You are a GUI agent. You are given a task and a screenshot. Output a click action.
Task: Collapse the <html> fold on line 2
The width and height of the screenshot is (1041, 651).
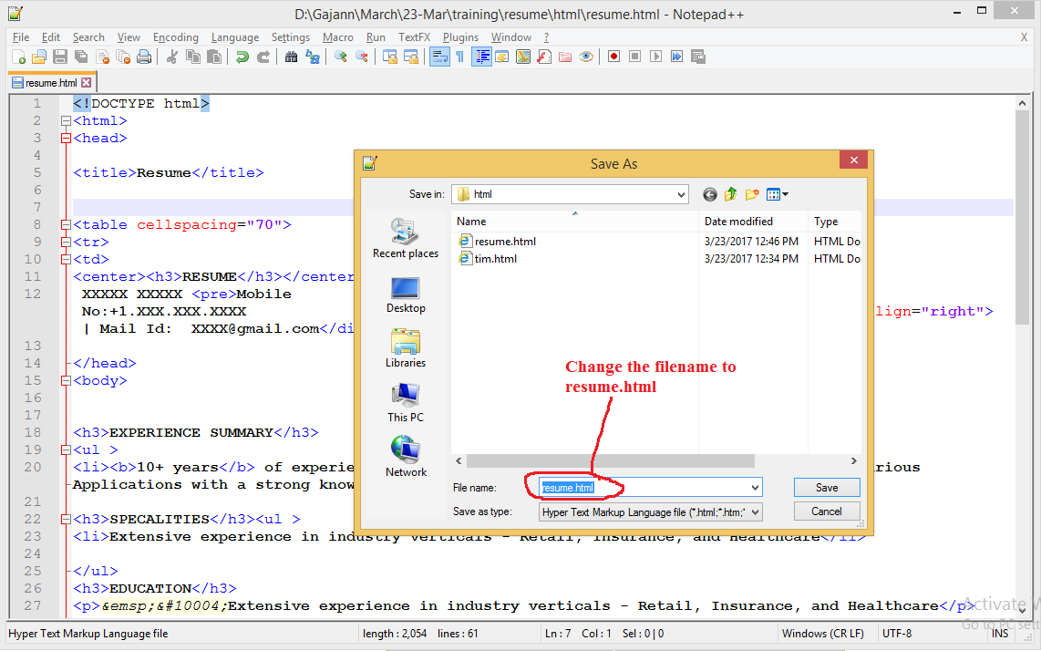click(x=66, y=121)
